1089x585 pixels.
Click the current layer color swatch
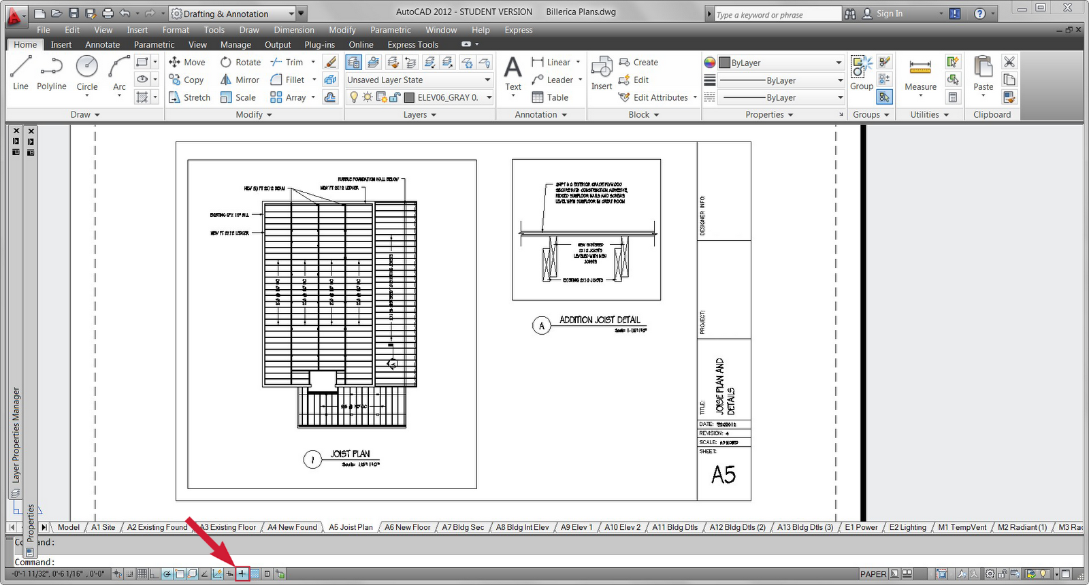coord(409,97)
